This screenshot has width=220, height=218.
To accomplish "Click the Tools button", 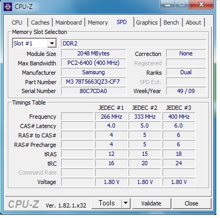I will pos(107,203).
